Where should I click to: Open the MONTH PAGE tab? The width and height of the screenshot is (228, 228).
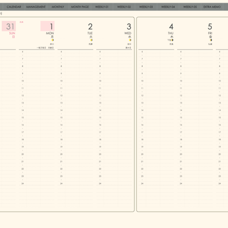tap(80, 7)
